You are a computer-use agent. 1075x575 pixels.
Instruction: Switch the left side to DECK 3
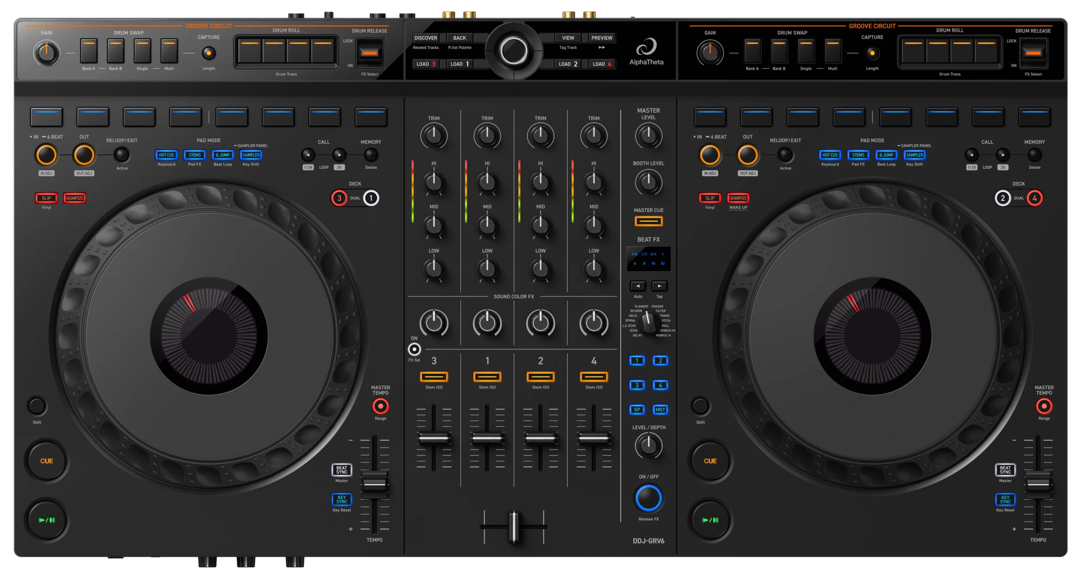tap(339, 198)
